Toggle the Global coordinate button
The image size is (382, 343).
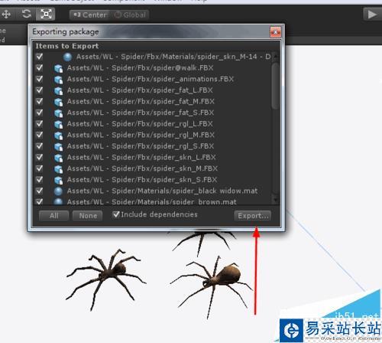coord(130,15)
